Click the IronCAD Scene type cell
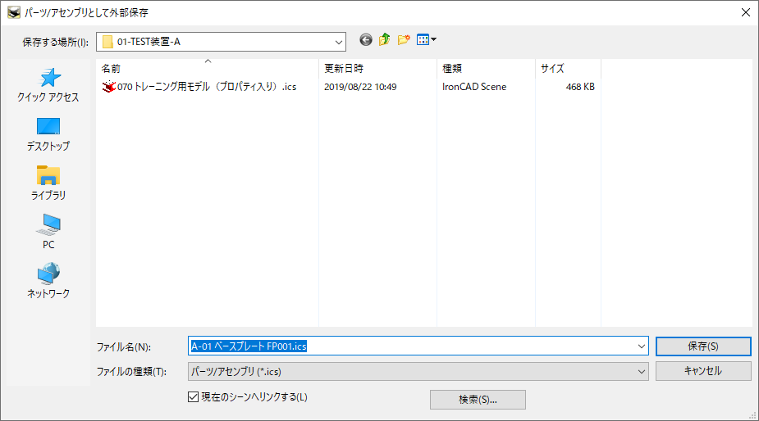This screenshot has height=421, width=759. pyautogui.click(x=474, y=87)
